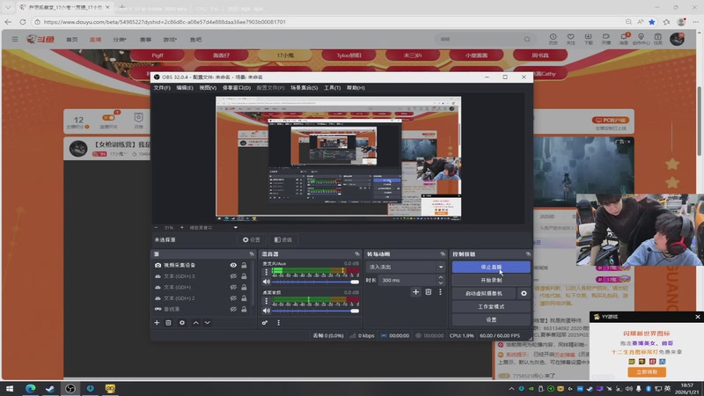Open advanced audio properties gears icon
The height and width of the screenshot is (396, 704).
coord(265,322)
